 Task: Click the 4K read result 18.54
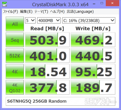[x=47, y=71]
